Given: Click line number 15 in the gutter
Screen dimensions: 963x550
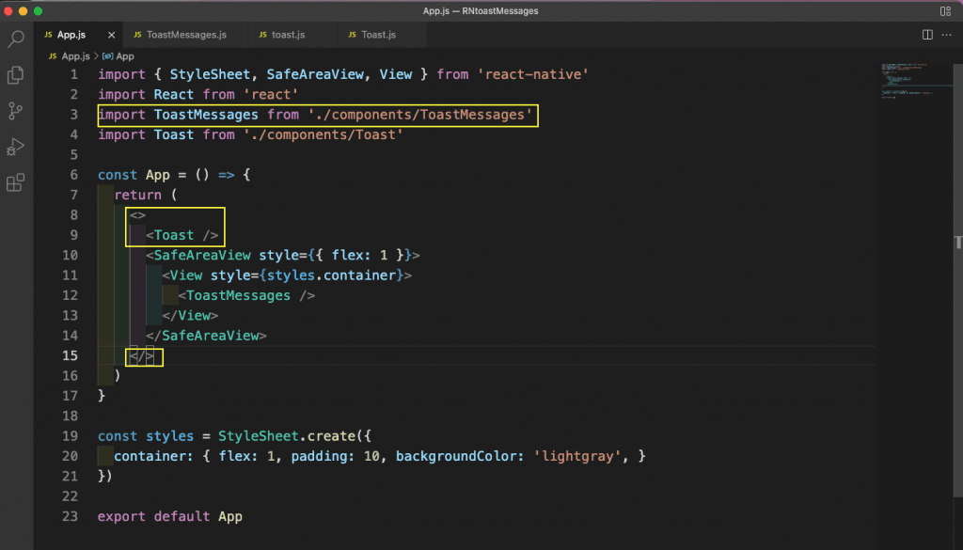Looking at the screenshot, I should pyautogui.click(x=70, y=355).
